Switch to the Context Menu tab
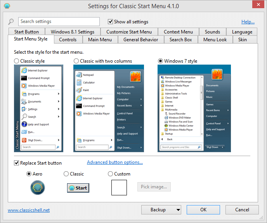This screenshot has width=267, height=223. point(178,32)
